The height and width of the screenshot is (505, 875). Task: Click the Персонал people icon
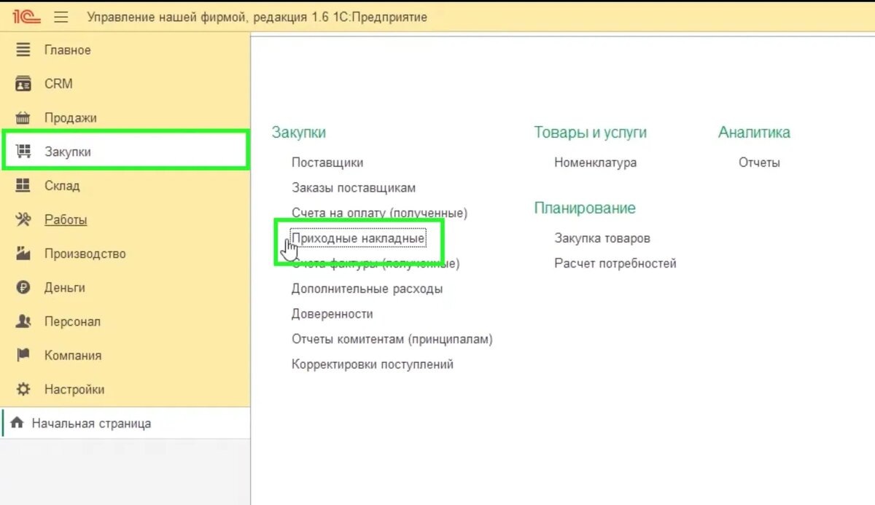(24, 321)
